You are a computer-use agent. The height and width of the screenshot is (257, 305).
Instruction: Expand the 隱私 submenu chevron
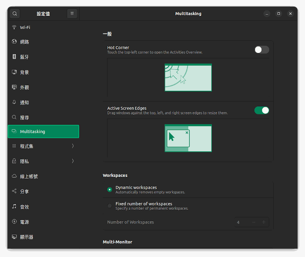pos(73,161)
